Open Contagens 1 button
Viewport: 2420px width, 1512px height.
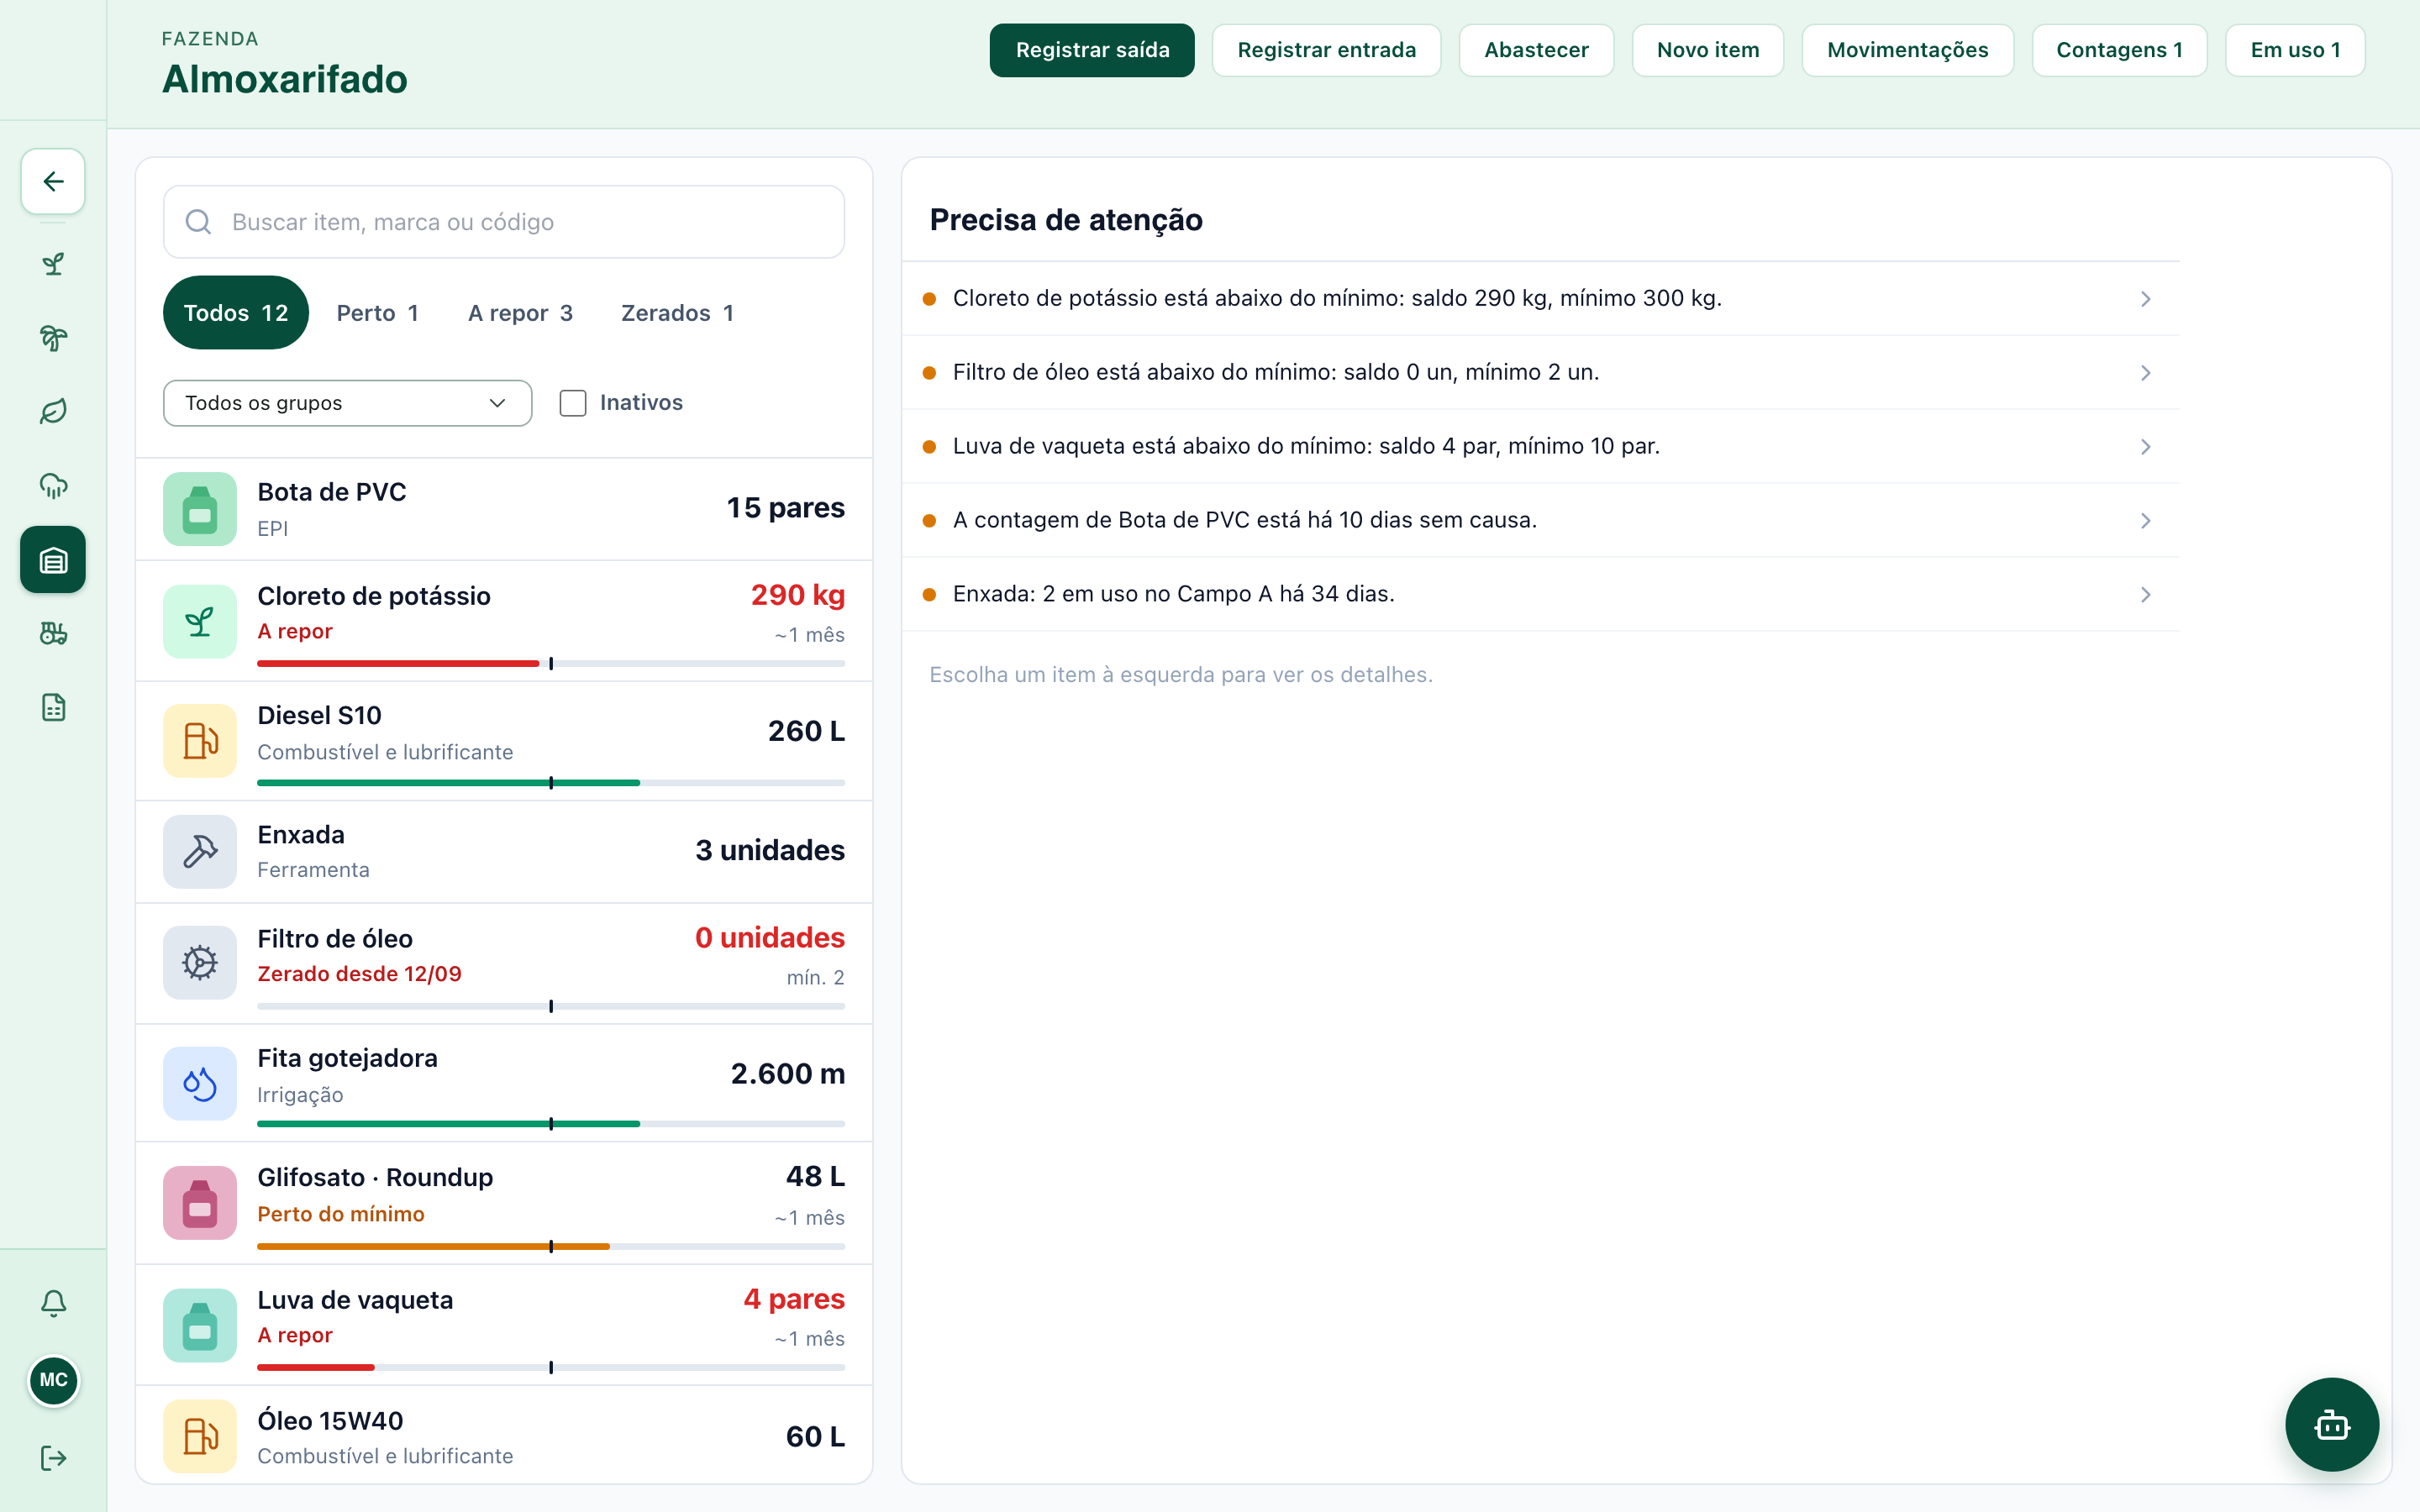pos(2120,50)
